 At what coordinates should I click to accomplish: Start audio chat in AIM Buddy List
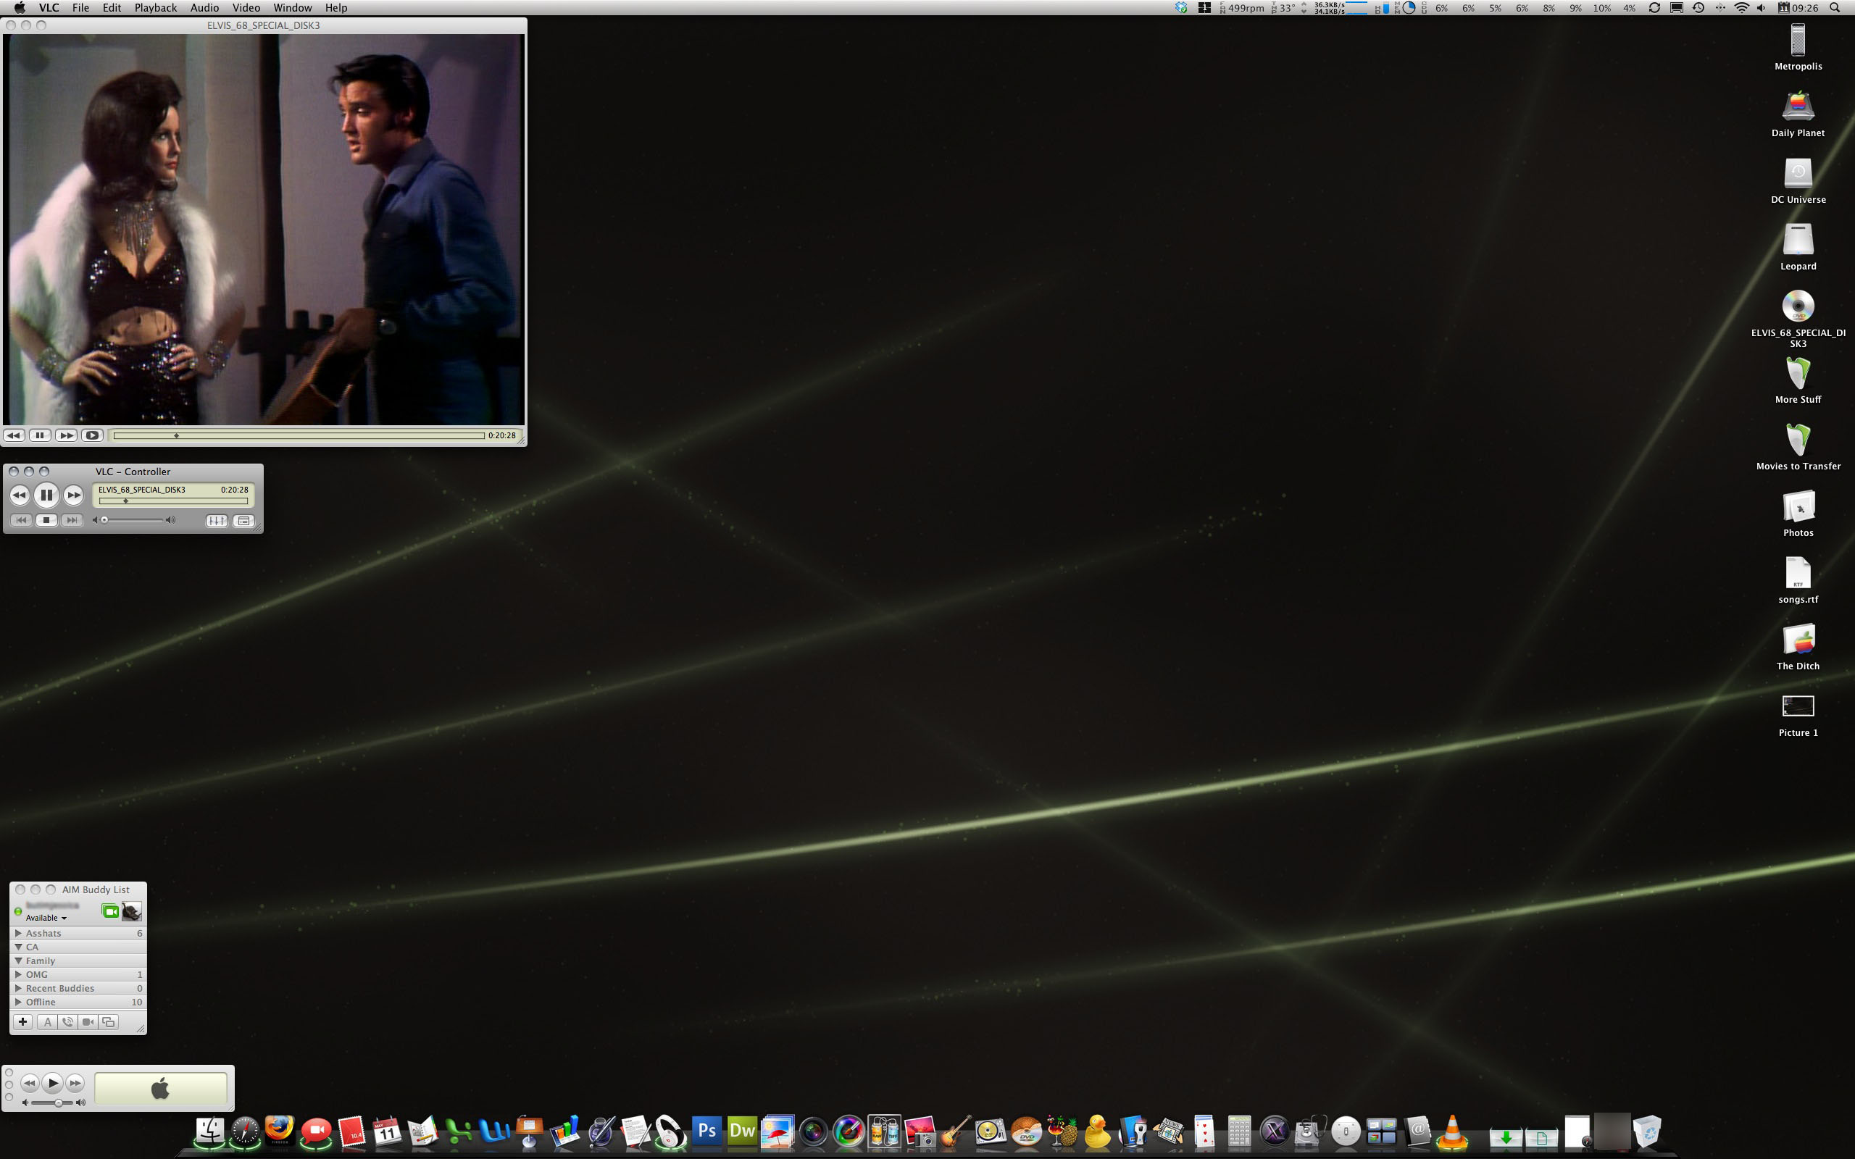click(x=67, y=1022)
